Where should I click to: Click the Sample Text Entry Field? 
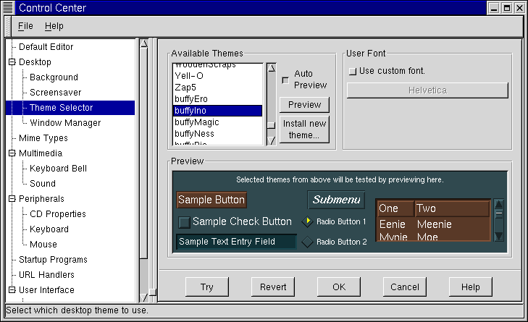tap(236, 242)
